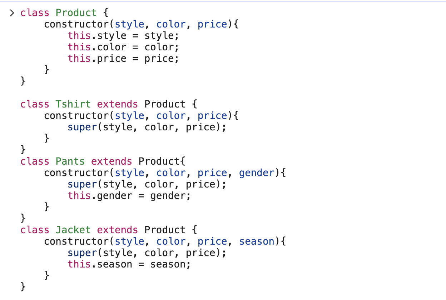Click the this.price assignment line
This screenshot has height=300, width=446.
point(123,59)
